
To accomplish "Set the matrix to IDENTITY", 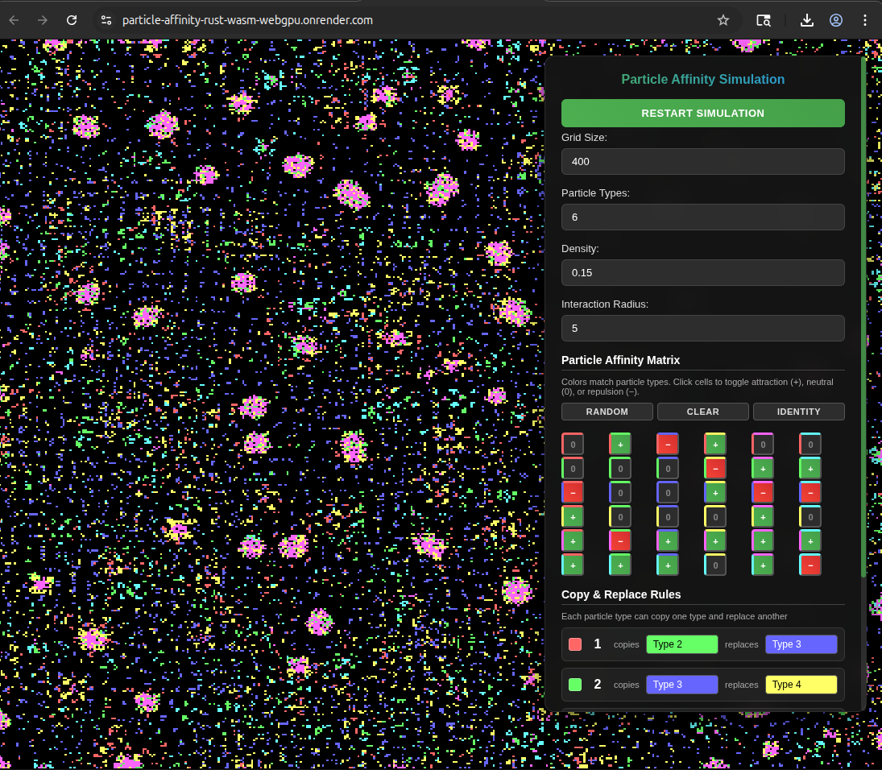I will tap(798, 412).
